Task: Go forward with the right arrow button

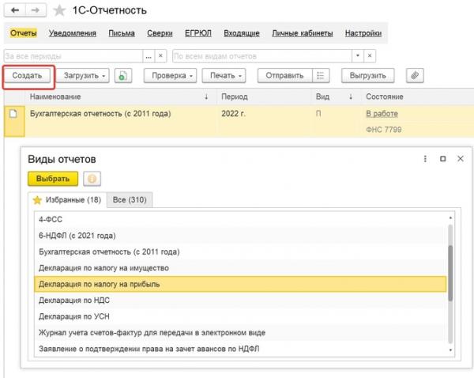Action: [x=36, y=10]
